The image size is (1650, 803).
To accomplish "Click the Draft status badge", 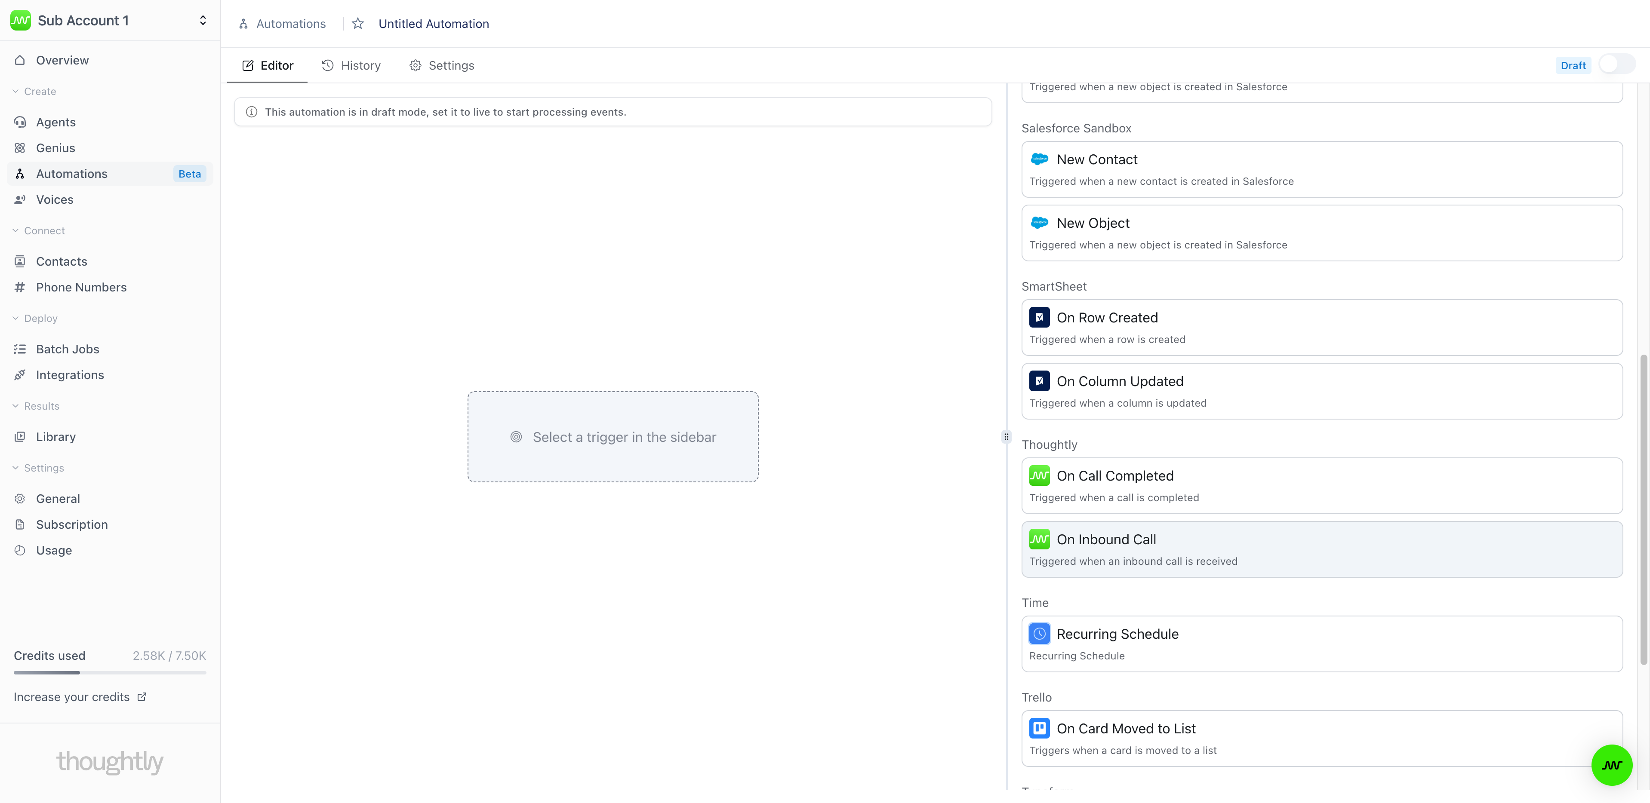I will [1573, 65].
